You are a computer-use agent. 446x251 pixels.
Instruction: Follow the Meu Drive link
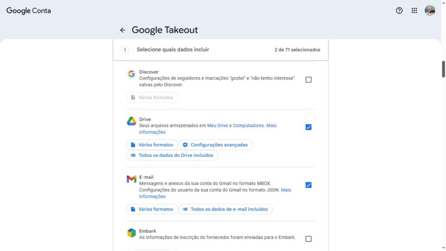point(217,125)
